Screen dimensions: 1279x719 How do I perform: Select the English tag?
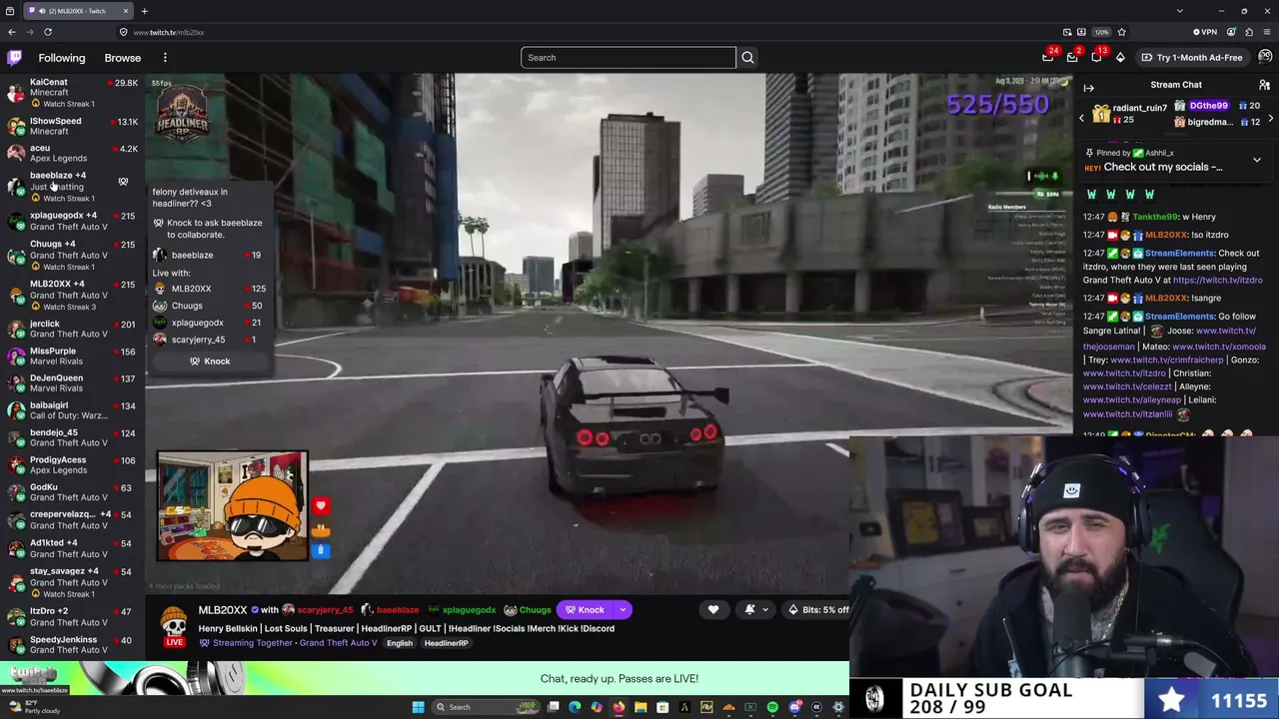[x=400, y=643]
